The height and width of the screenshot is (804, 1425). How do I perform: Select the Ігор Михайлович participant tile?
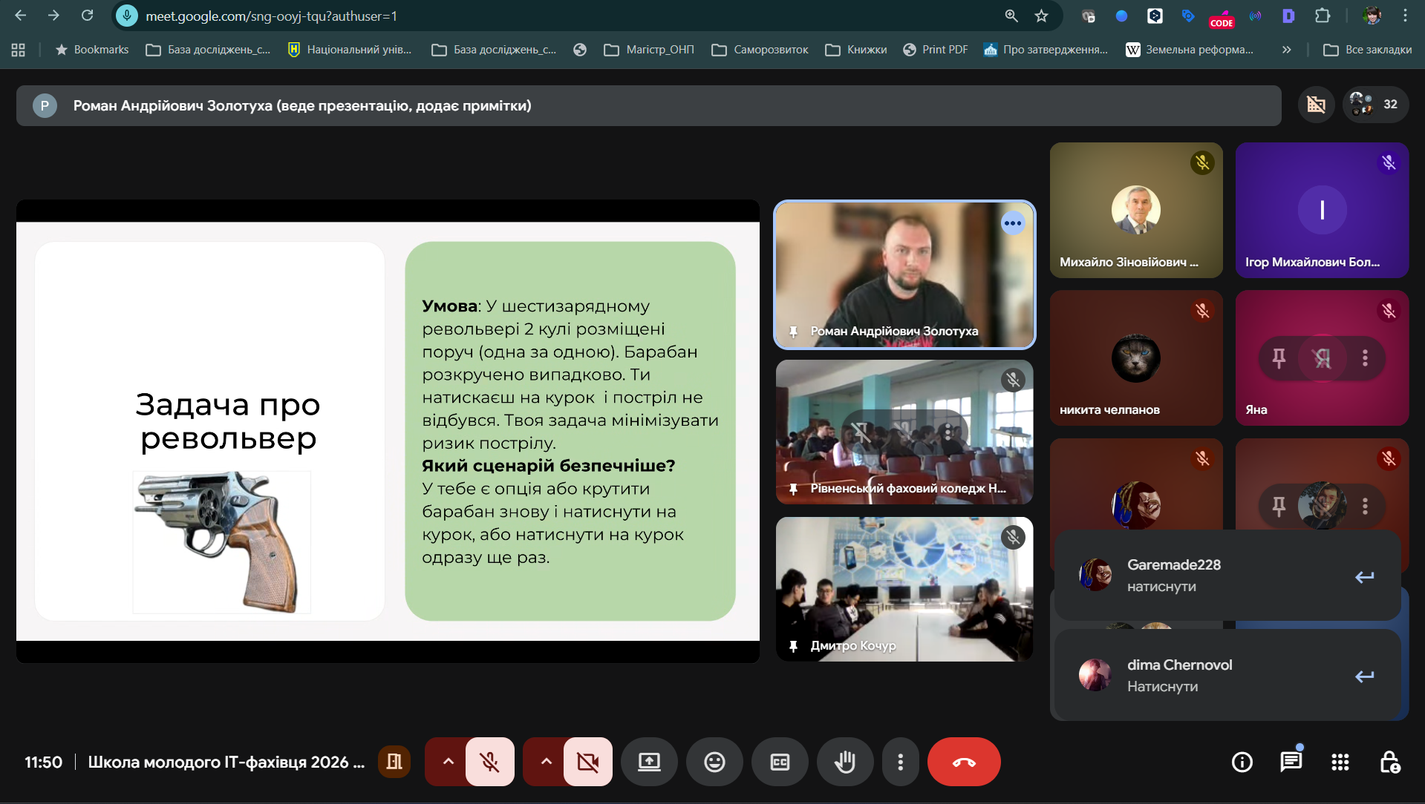pyautogui.click(x=1322, y=210)
